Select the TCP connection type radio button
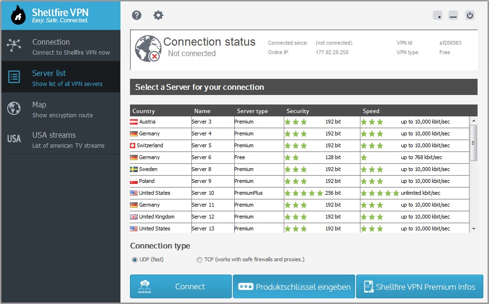This screenshot has width=489, height=304. point(200,259)
